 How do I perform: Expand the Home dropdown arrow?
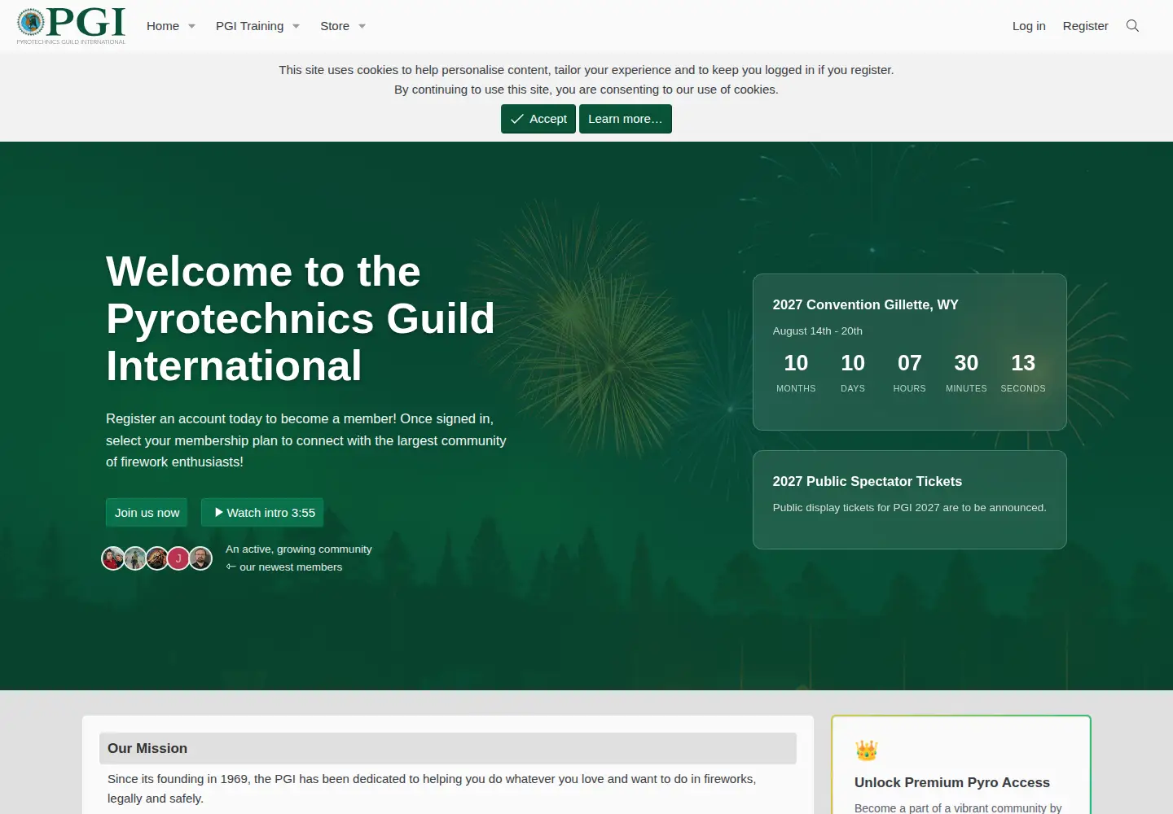point(191,26)
